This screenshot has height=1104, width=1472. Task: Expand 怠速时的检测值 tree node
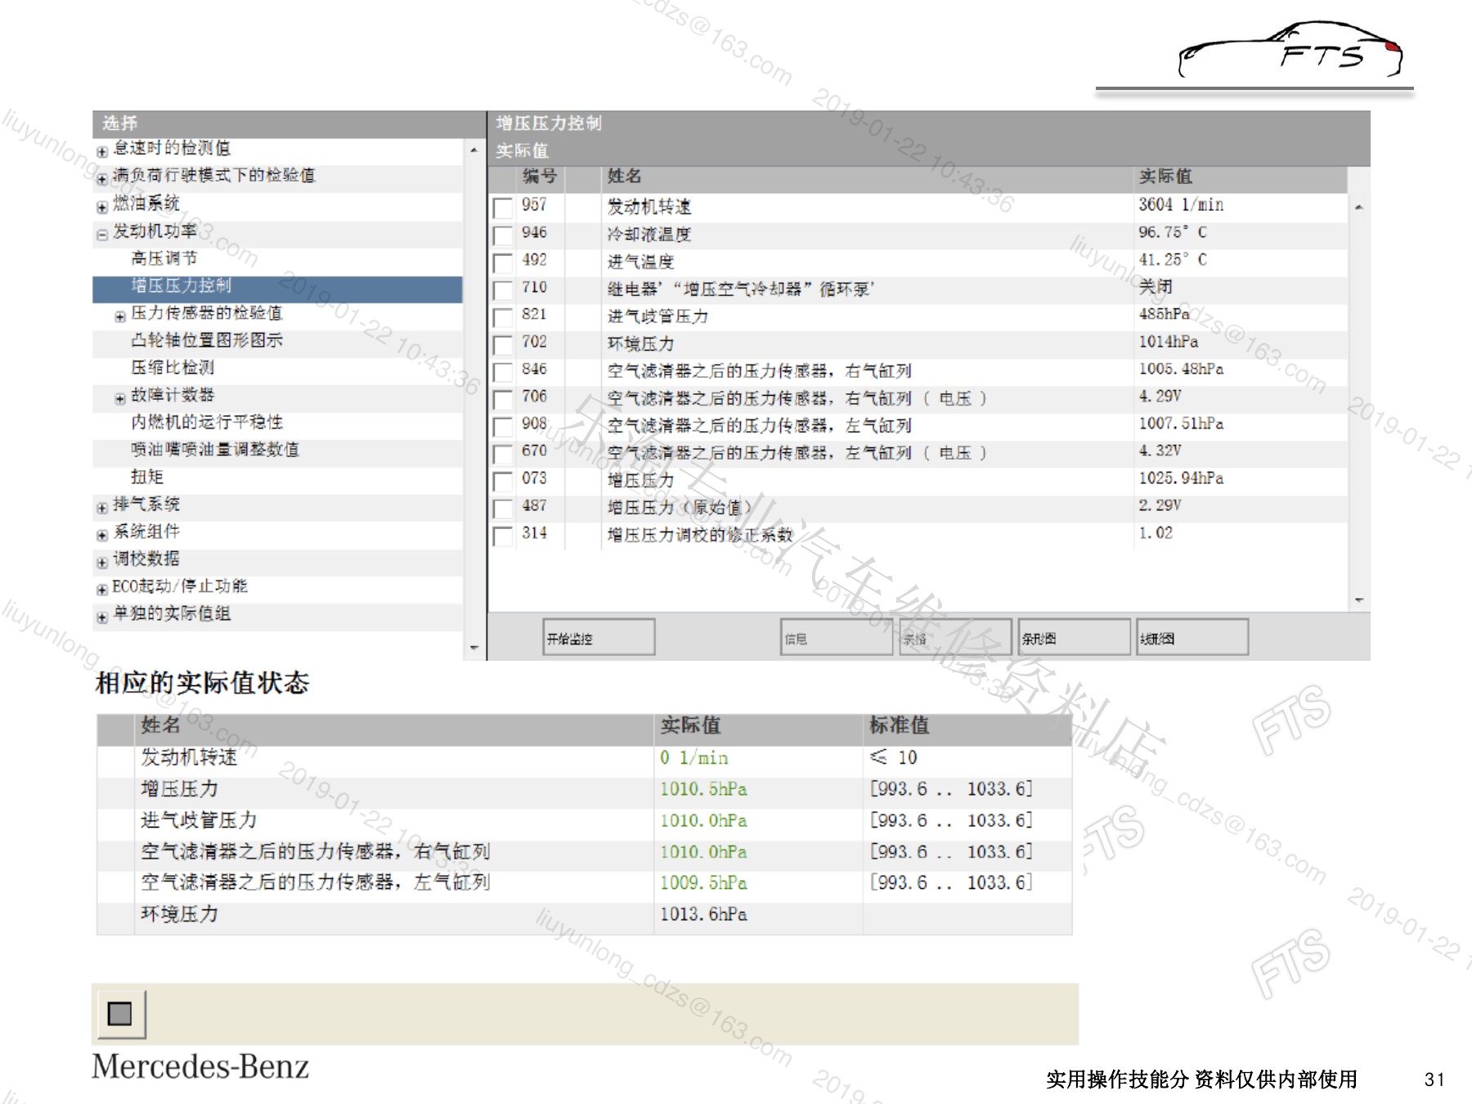click(x=102, y=151)
